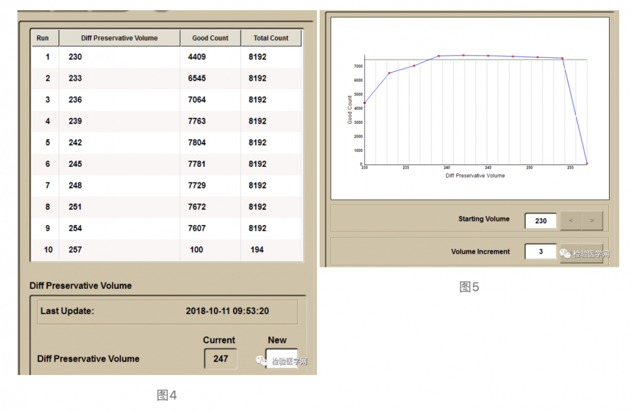Click the 'Current' label above 247

219,340
